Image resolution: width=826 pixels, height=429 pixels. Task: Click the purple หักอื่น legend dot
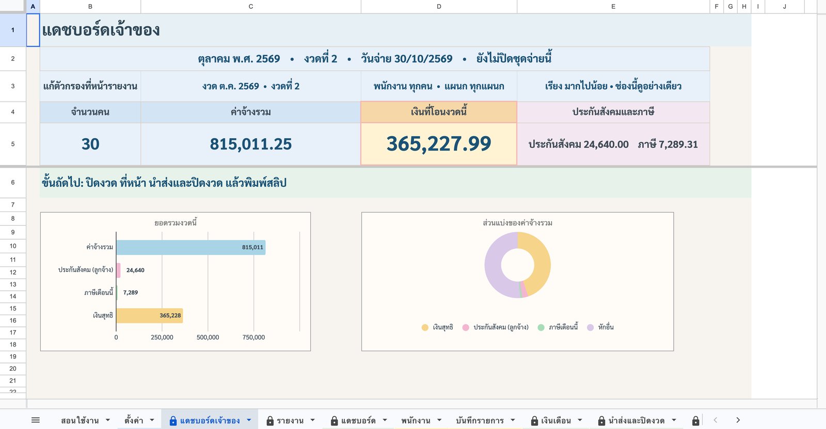591,327
